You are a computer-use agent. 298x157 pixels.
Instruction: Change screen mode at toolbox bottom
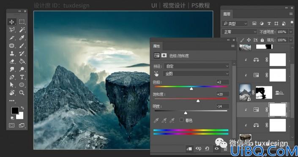[22, 125]
